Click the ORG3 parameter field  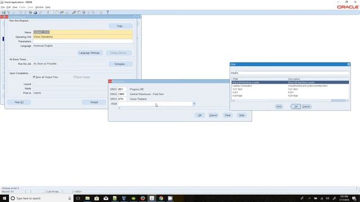(122, 99)
